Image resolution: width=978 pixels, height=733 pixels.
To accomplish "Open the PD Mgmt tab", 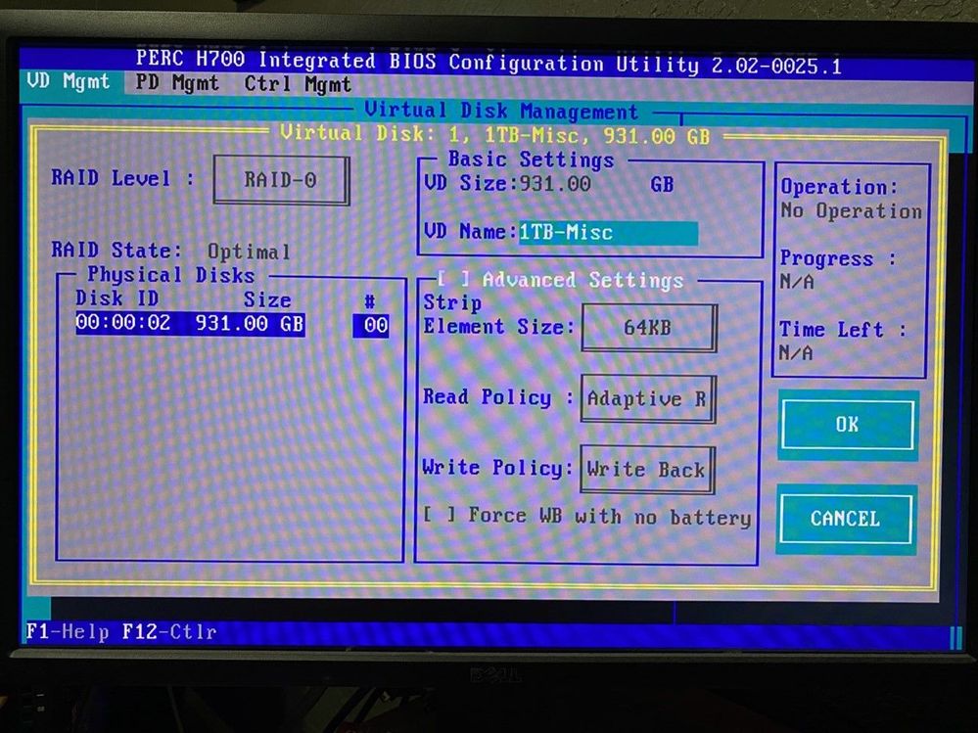I will click(x=177, y=83).
